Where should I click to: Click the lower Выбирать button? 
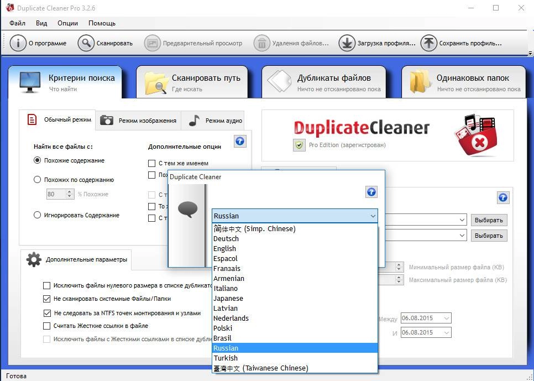[x=489, y=236]
